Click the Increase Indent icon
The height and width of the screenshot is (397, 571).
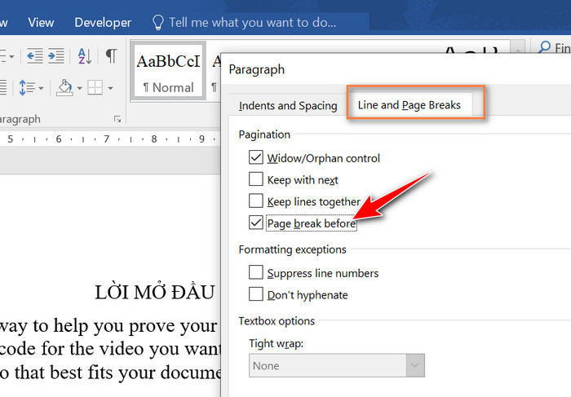55,55
